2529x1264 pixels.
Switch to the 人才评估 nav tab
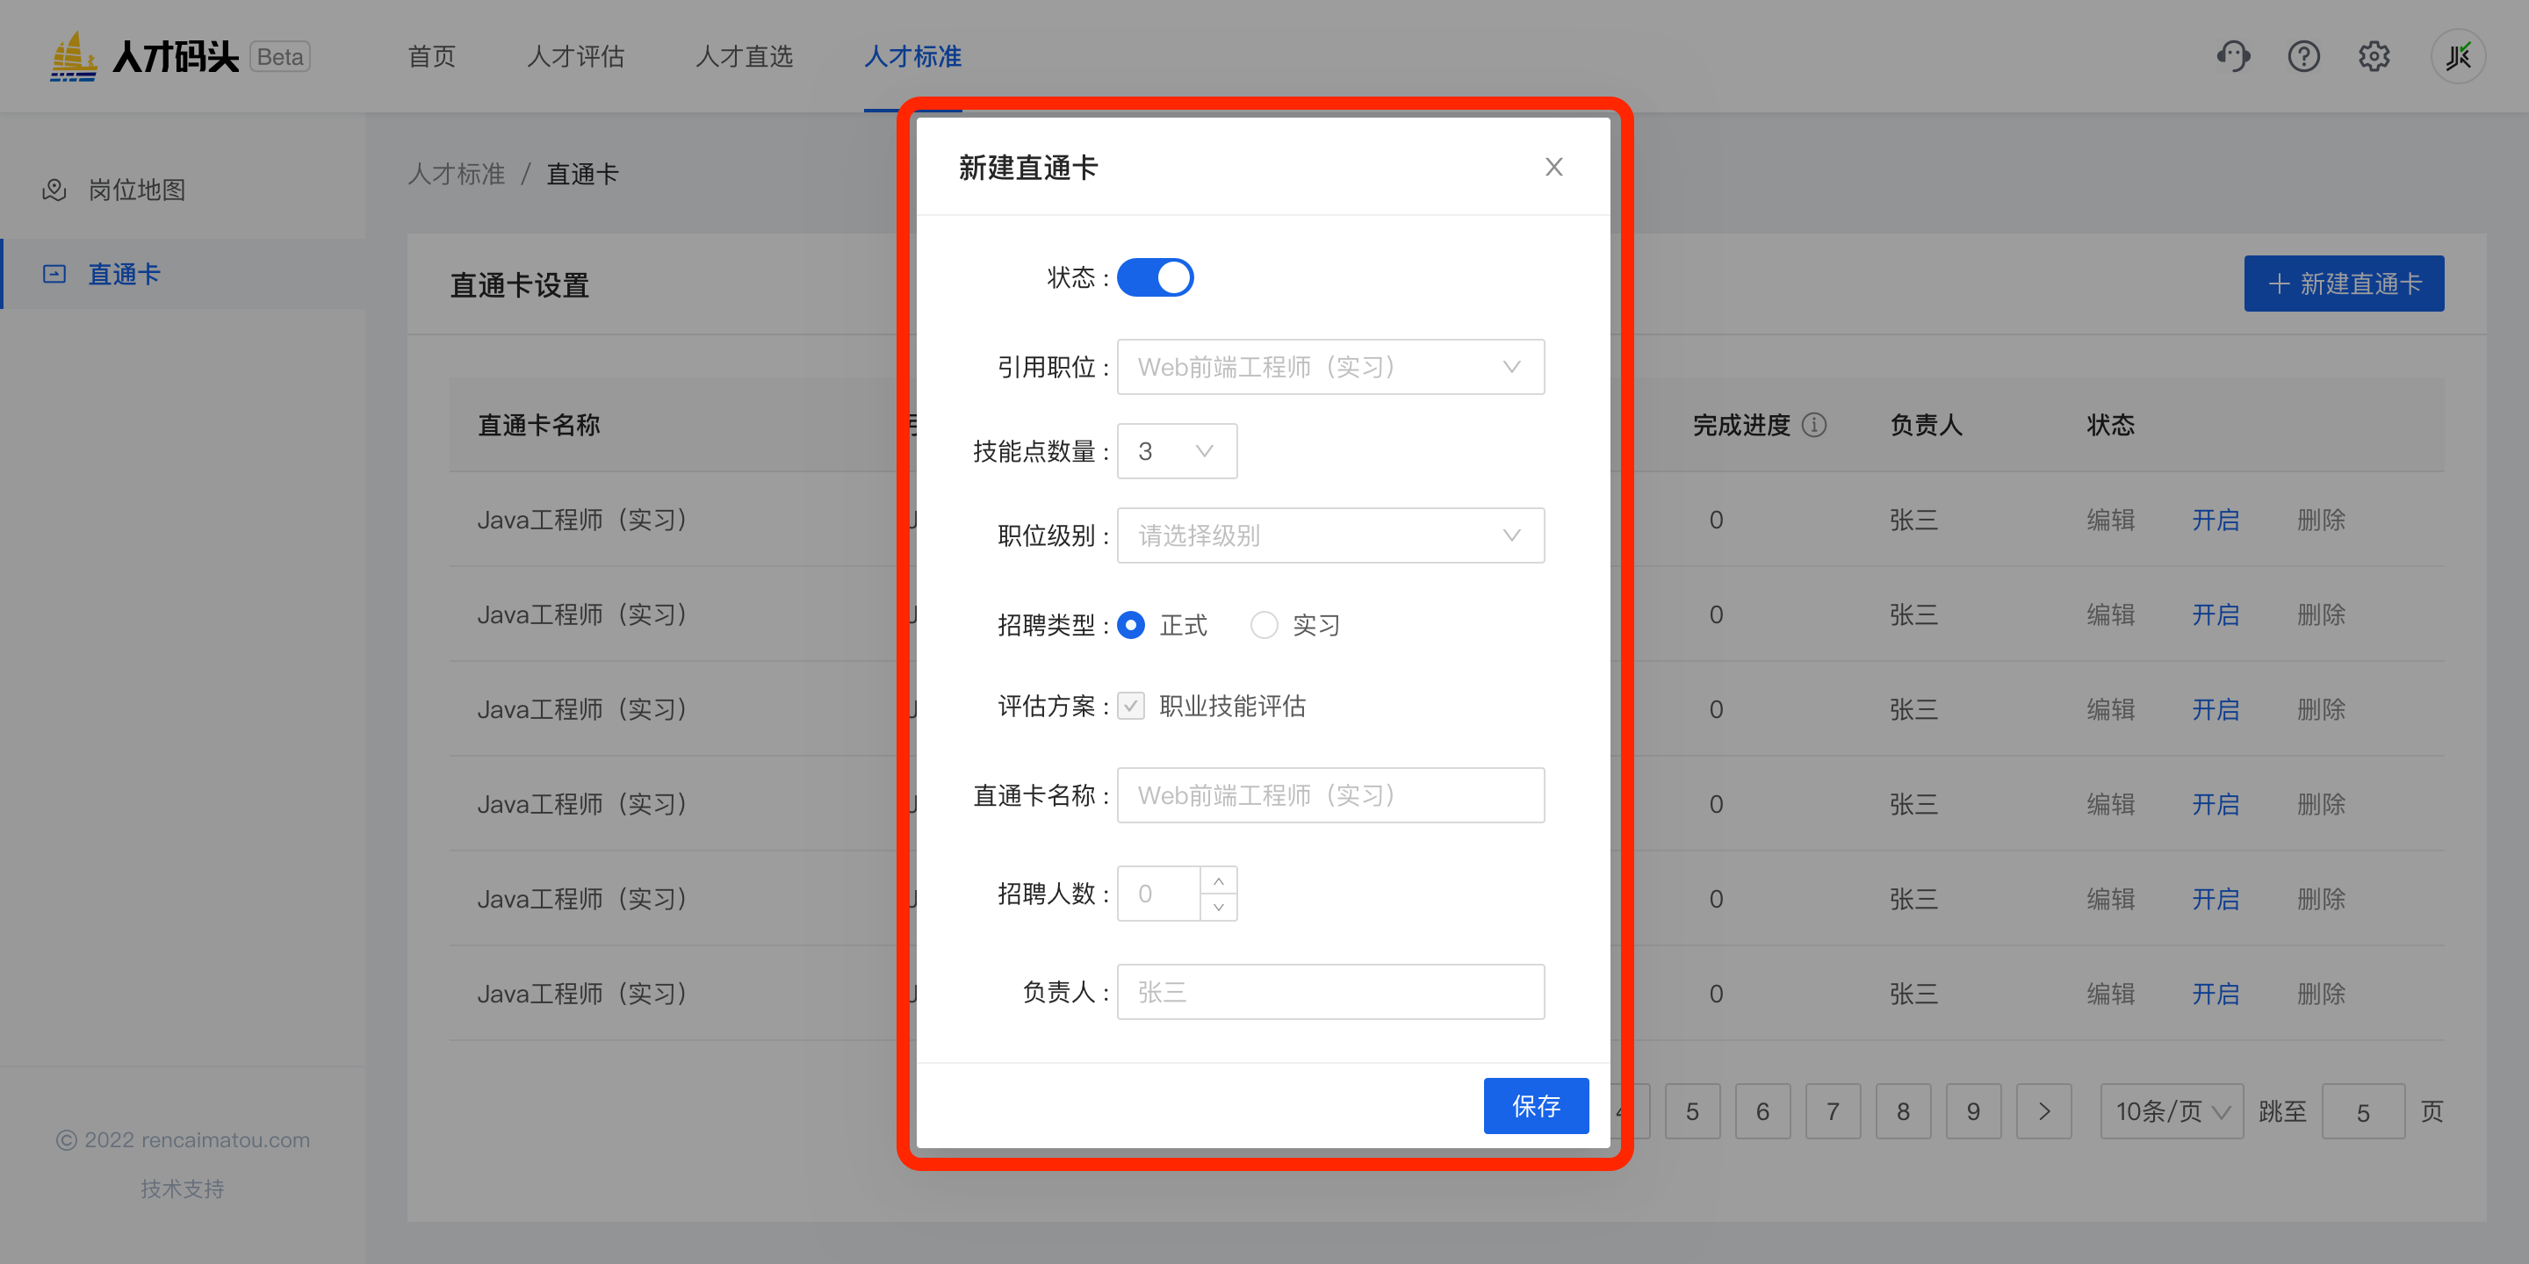[x=575, y=56]
